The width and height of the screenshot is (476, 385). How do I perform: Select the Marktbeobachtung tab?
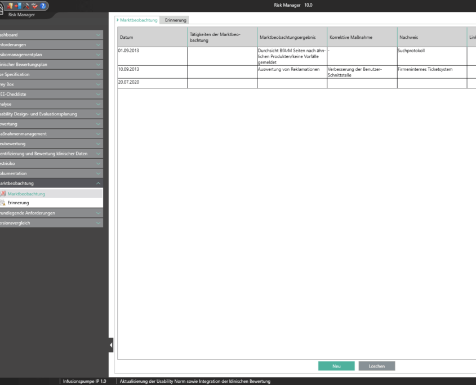(138, 20)
